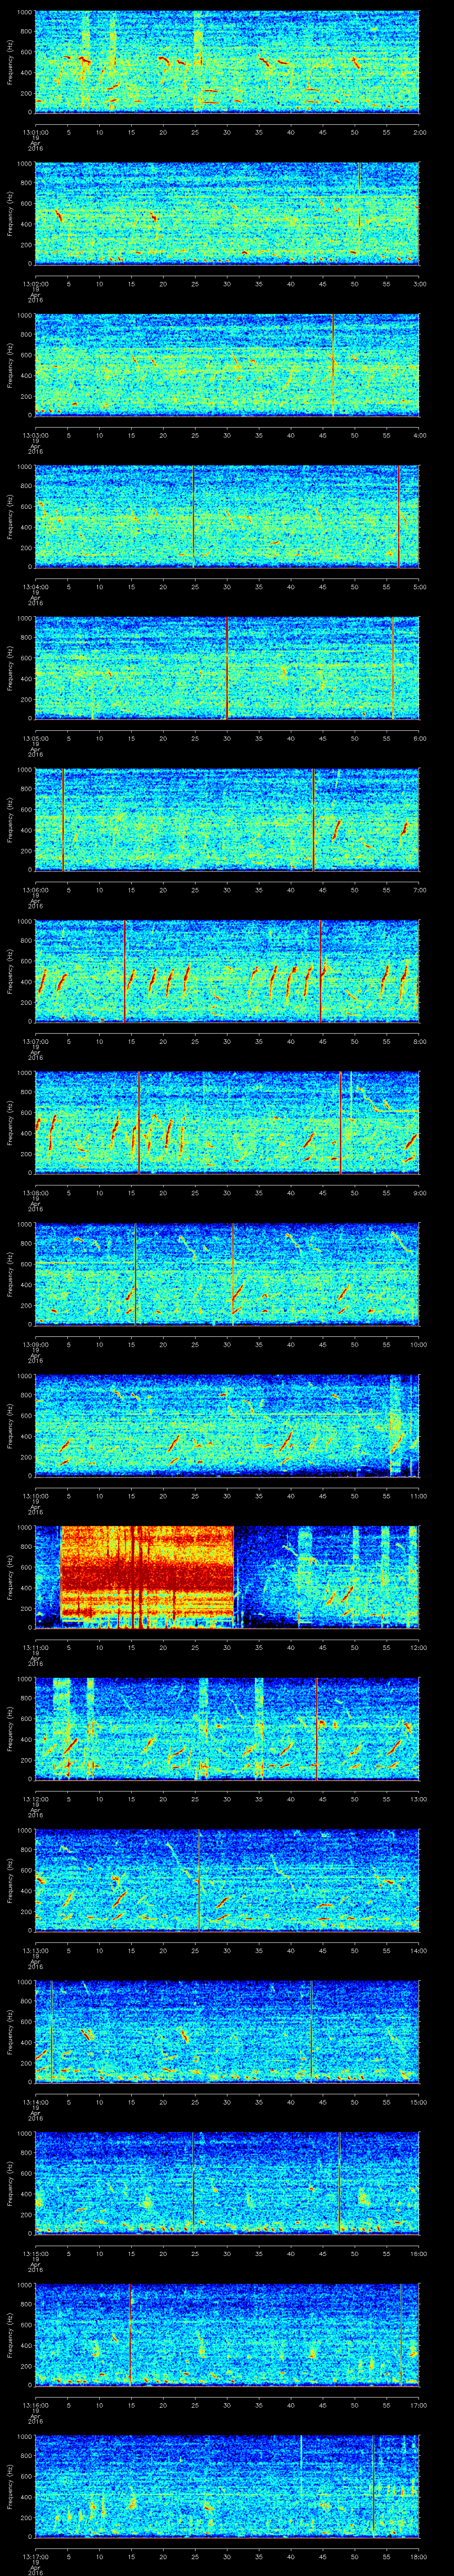
Task: Click the spectrogram panel starting at 13:16:00
Action: coord(227,2334)
